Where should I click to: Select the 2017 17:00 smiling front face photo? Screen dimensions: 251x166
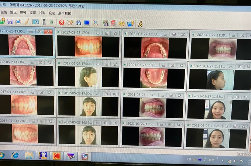tap(88, 106)
